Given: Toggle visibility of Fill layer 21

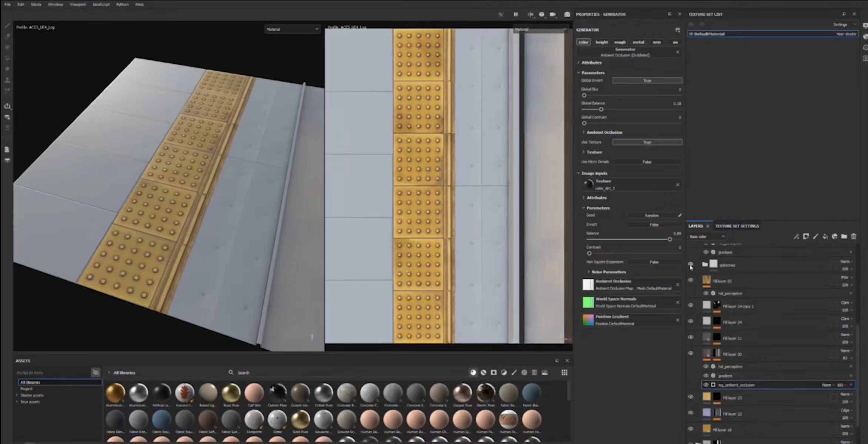Looking at the screenshot, I should pos(691,337).
